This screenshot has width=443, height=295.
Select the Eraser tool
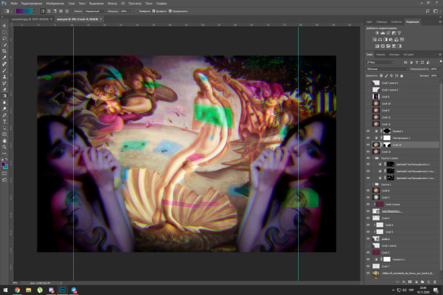(x=4, y=89)
